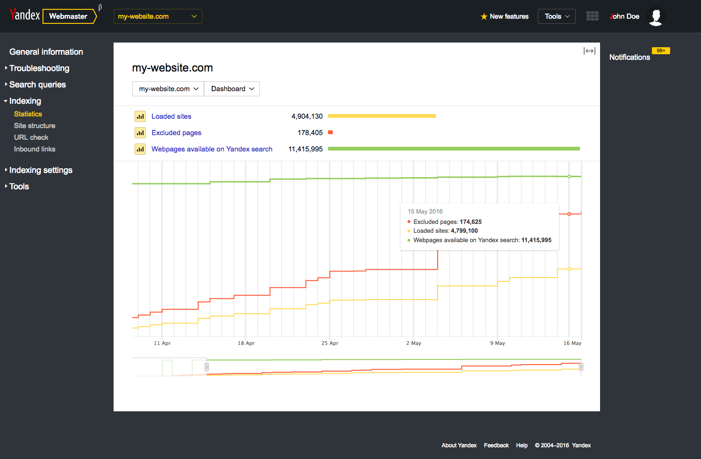
Task: Open Inbound links page
Action: (x=35, y=149)
